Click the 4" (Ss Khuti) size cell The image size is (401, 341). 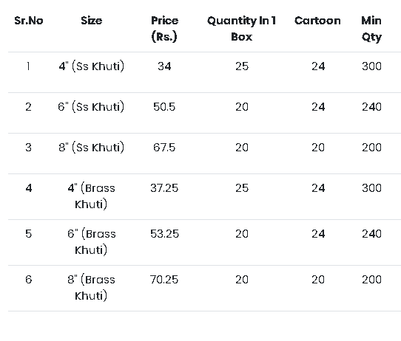(x=92, y=66)
